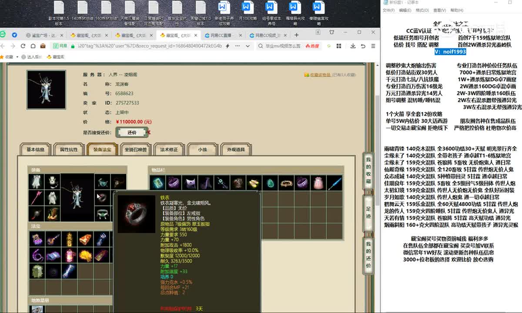
Task: Click the brown boot equipment icon
Action: coord(52,213)
